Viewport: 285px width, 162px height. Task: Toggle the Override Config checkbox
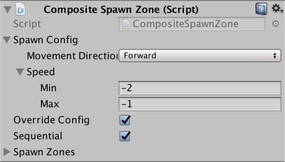point(125,120)
